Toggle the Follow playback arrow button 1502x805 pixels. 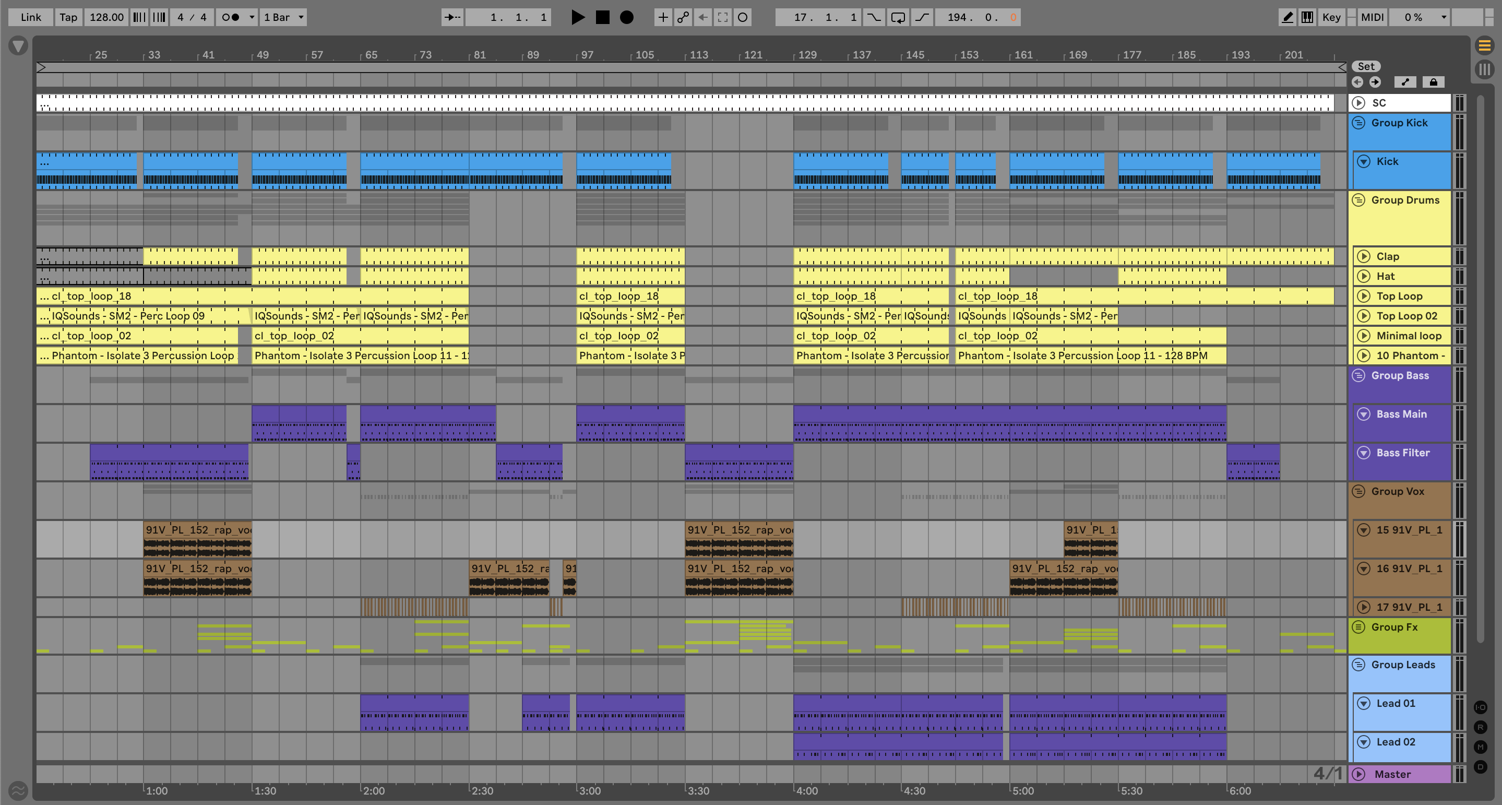tap(452, 17)
